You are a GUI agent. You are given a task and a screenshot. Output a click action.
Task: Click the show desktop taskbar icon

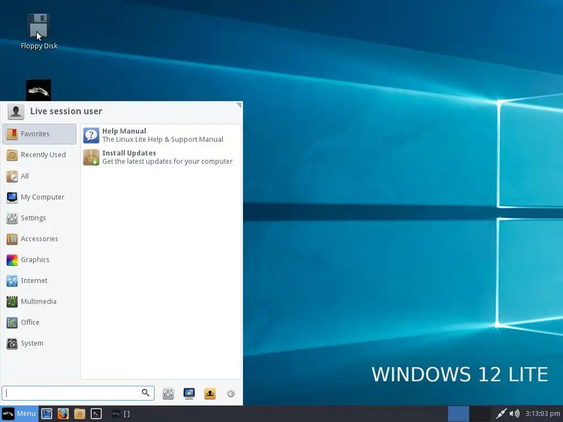point(47,414)
